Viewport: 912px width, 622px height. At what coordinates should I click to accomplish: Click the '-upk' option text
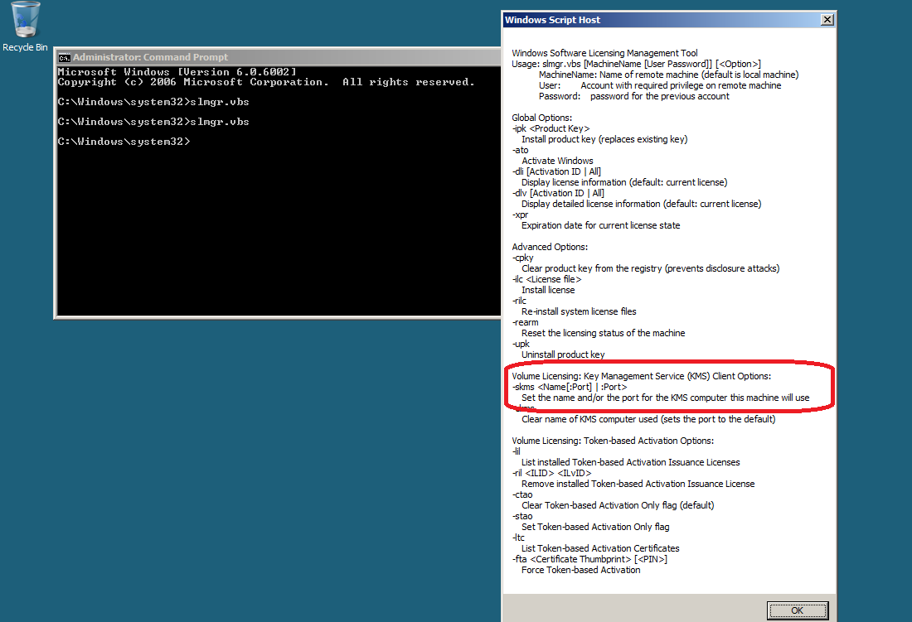click(x=521, y=344)
